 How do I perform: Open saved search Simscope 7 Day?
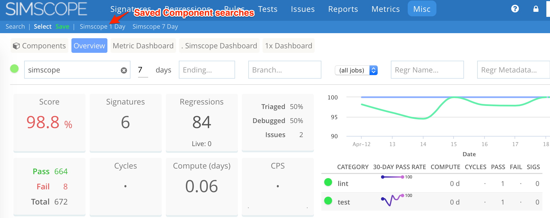pos(155,26)
